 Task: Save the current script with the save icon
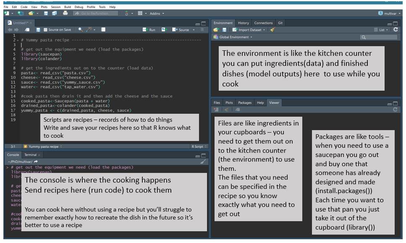tap(45, 13)
